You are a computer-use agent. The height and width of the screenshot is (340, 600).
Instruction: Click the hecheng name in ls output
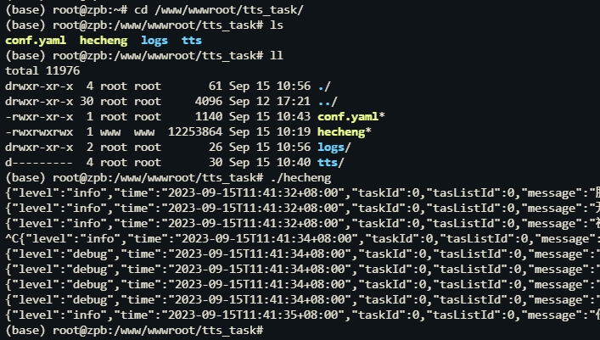tap(104, 40)
